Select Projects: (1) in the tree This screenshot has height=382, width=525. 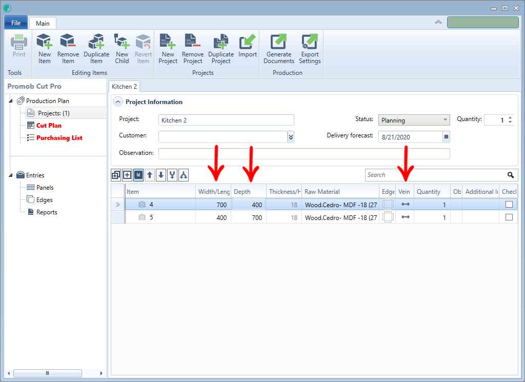[x=53, y=113]
